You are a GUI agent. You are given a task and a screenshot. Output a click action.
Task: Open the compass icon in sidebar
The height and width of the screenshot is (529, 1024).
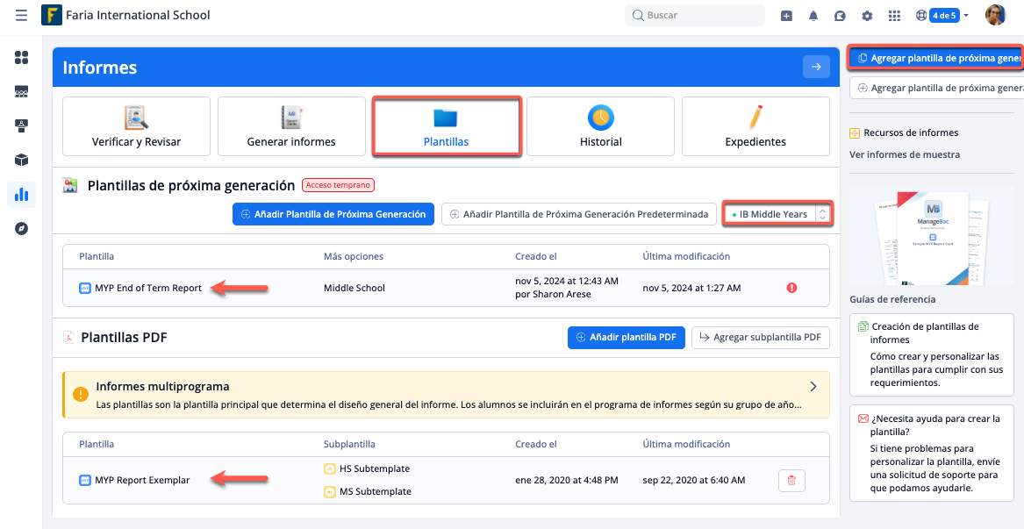tap(22, 229)
